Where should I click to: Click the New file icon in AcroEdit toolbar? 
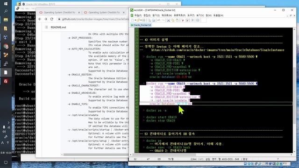pyautogui.click(x=132, y=20)
